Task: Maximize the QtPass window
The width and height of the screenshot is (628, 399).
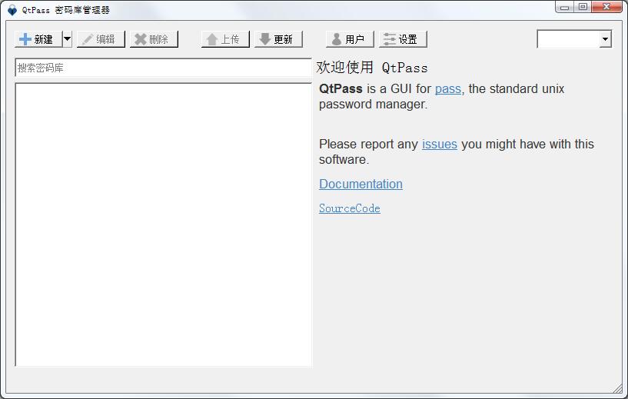Action: (x=583, y=7)
